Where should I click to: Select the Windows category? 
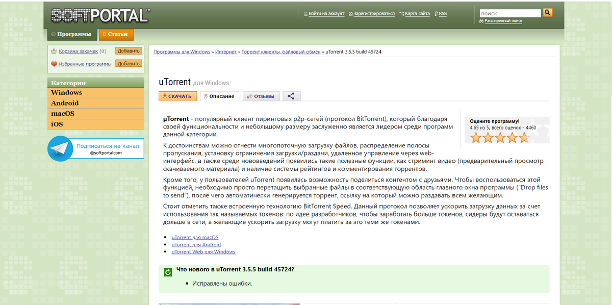point(96,93)
